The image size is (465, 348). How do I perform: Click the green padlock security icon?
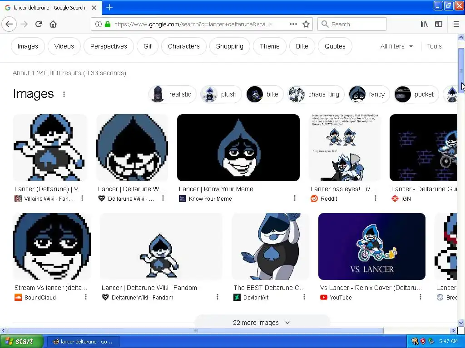pos(108,24)
